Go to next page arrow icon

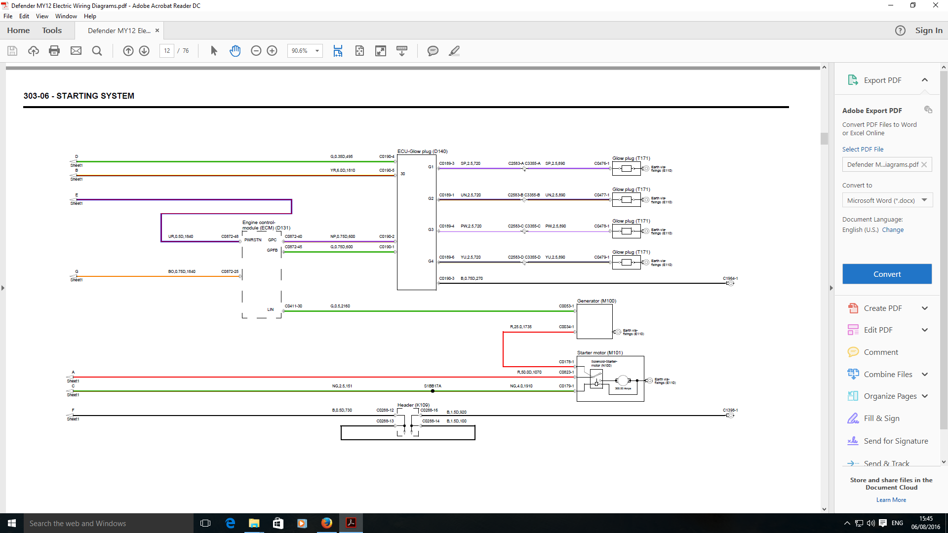(x=144, y=51)
